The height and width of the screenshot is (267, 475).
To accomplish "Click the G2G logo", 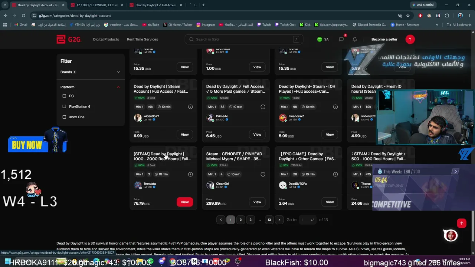I will coord(69,39).
